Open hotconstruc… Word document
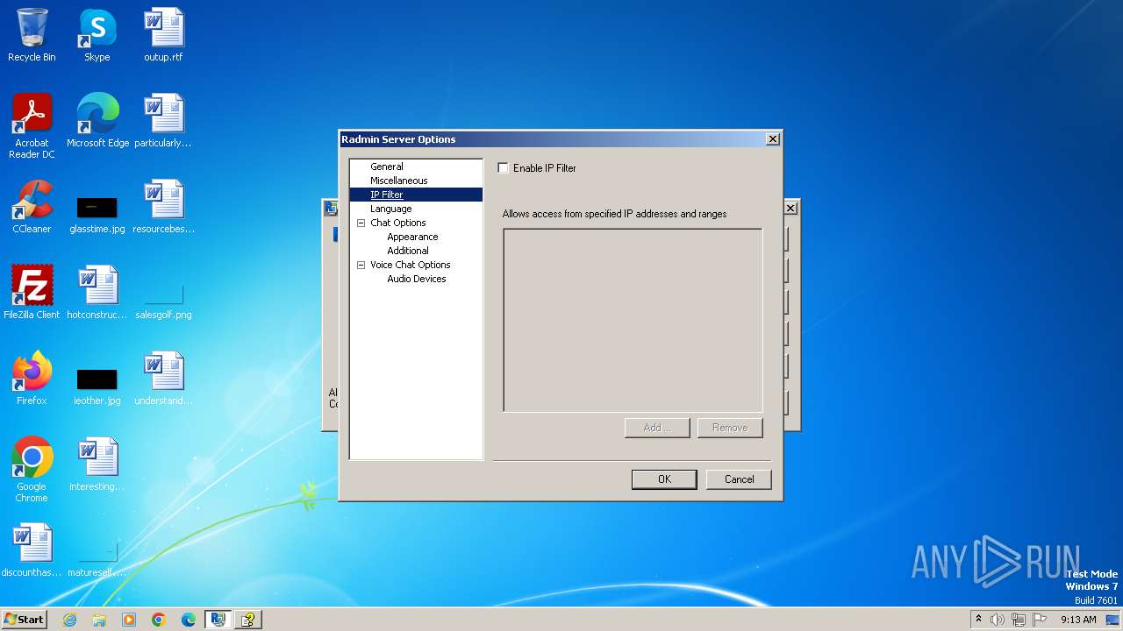 pos(97,292)
